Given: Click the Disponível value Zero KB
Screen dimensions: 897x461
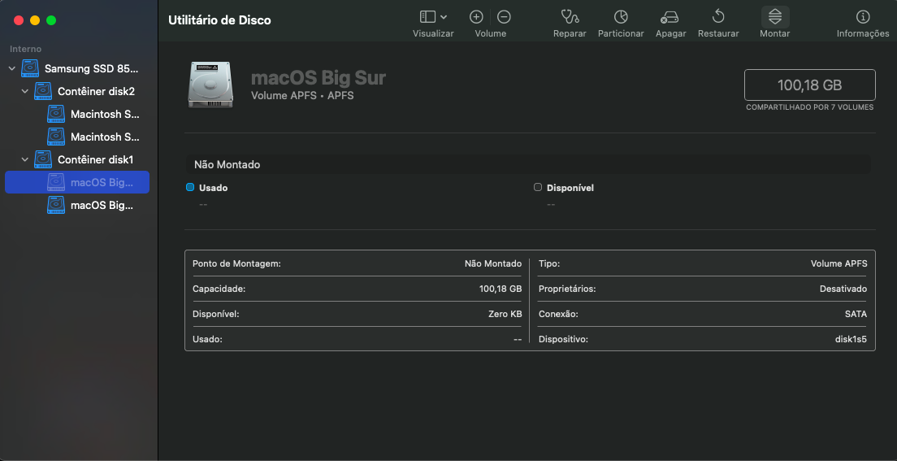Looking at the screenshot, I should pos(504,314).
